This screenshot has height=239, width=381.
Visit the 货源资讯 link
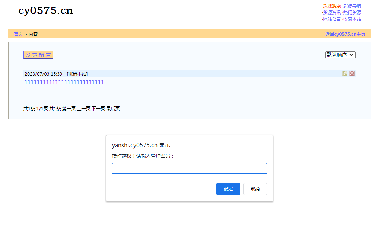coord(332,13)
